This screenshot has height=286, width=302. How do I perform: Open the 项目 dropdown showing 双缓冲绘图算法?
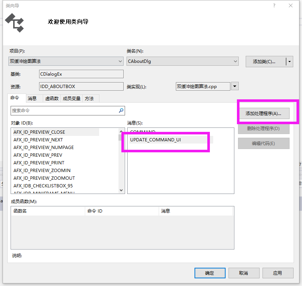[121, 61]
